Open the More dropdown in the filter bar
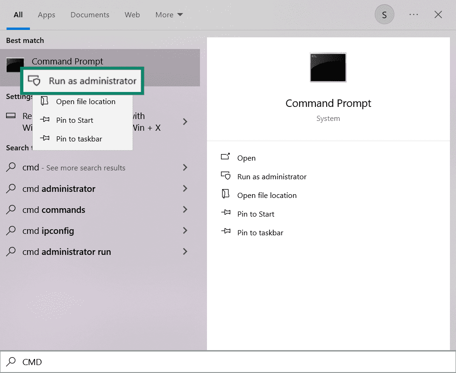The width and height of the screenshot is (456, 373). pos(169,14)
